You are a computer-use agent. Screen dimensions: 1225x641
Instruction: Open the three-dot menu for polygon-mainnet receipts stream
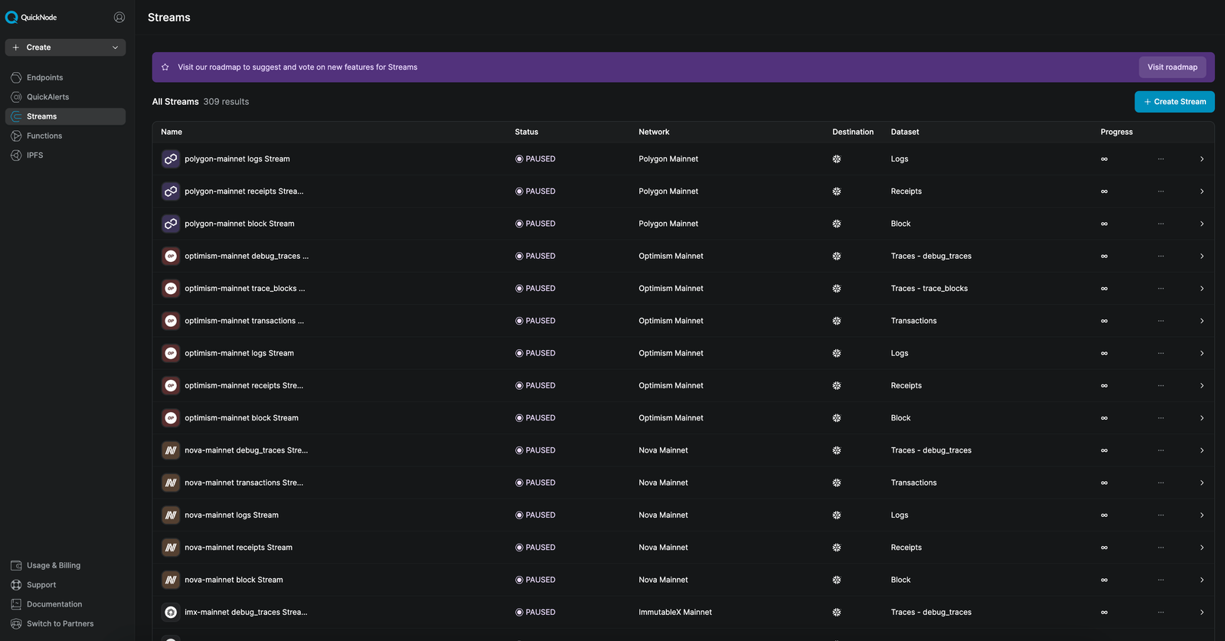pos(1161,191)
